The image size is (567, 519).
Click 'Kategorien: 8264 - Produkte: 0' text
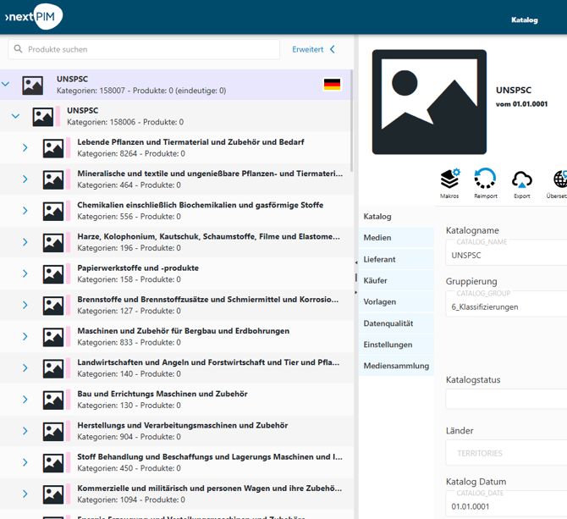pos(131,154)
